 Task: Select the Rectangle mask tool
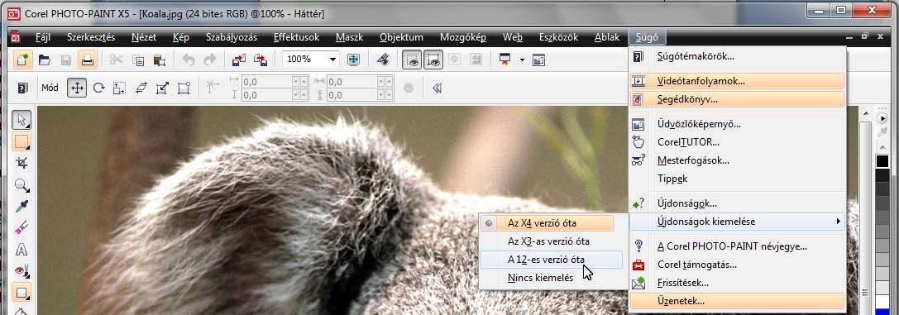pyautogui.click(x=22, y=141)
